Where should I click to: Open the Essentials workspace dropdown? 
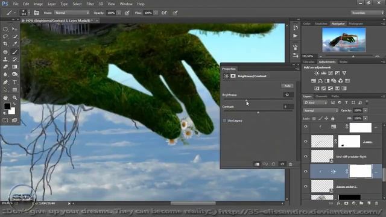(x=367, y=13)
